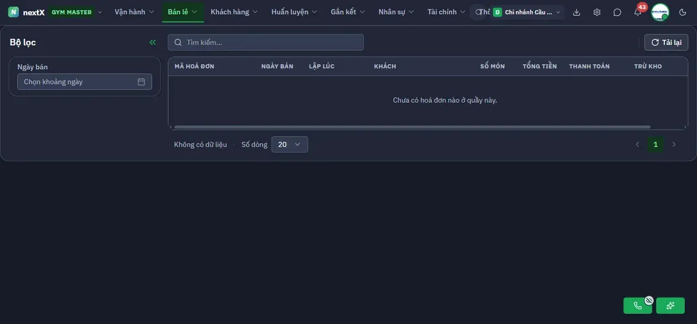Open the Chi nhánh branch selector

(527, 12)
